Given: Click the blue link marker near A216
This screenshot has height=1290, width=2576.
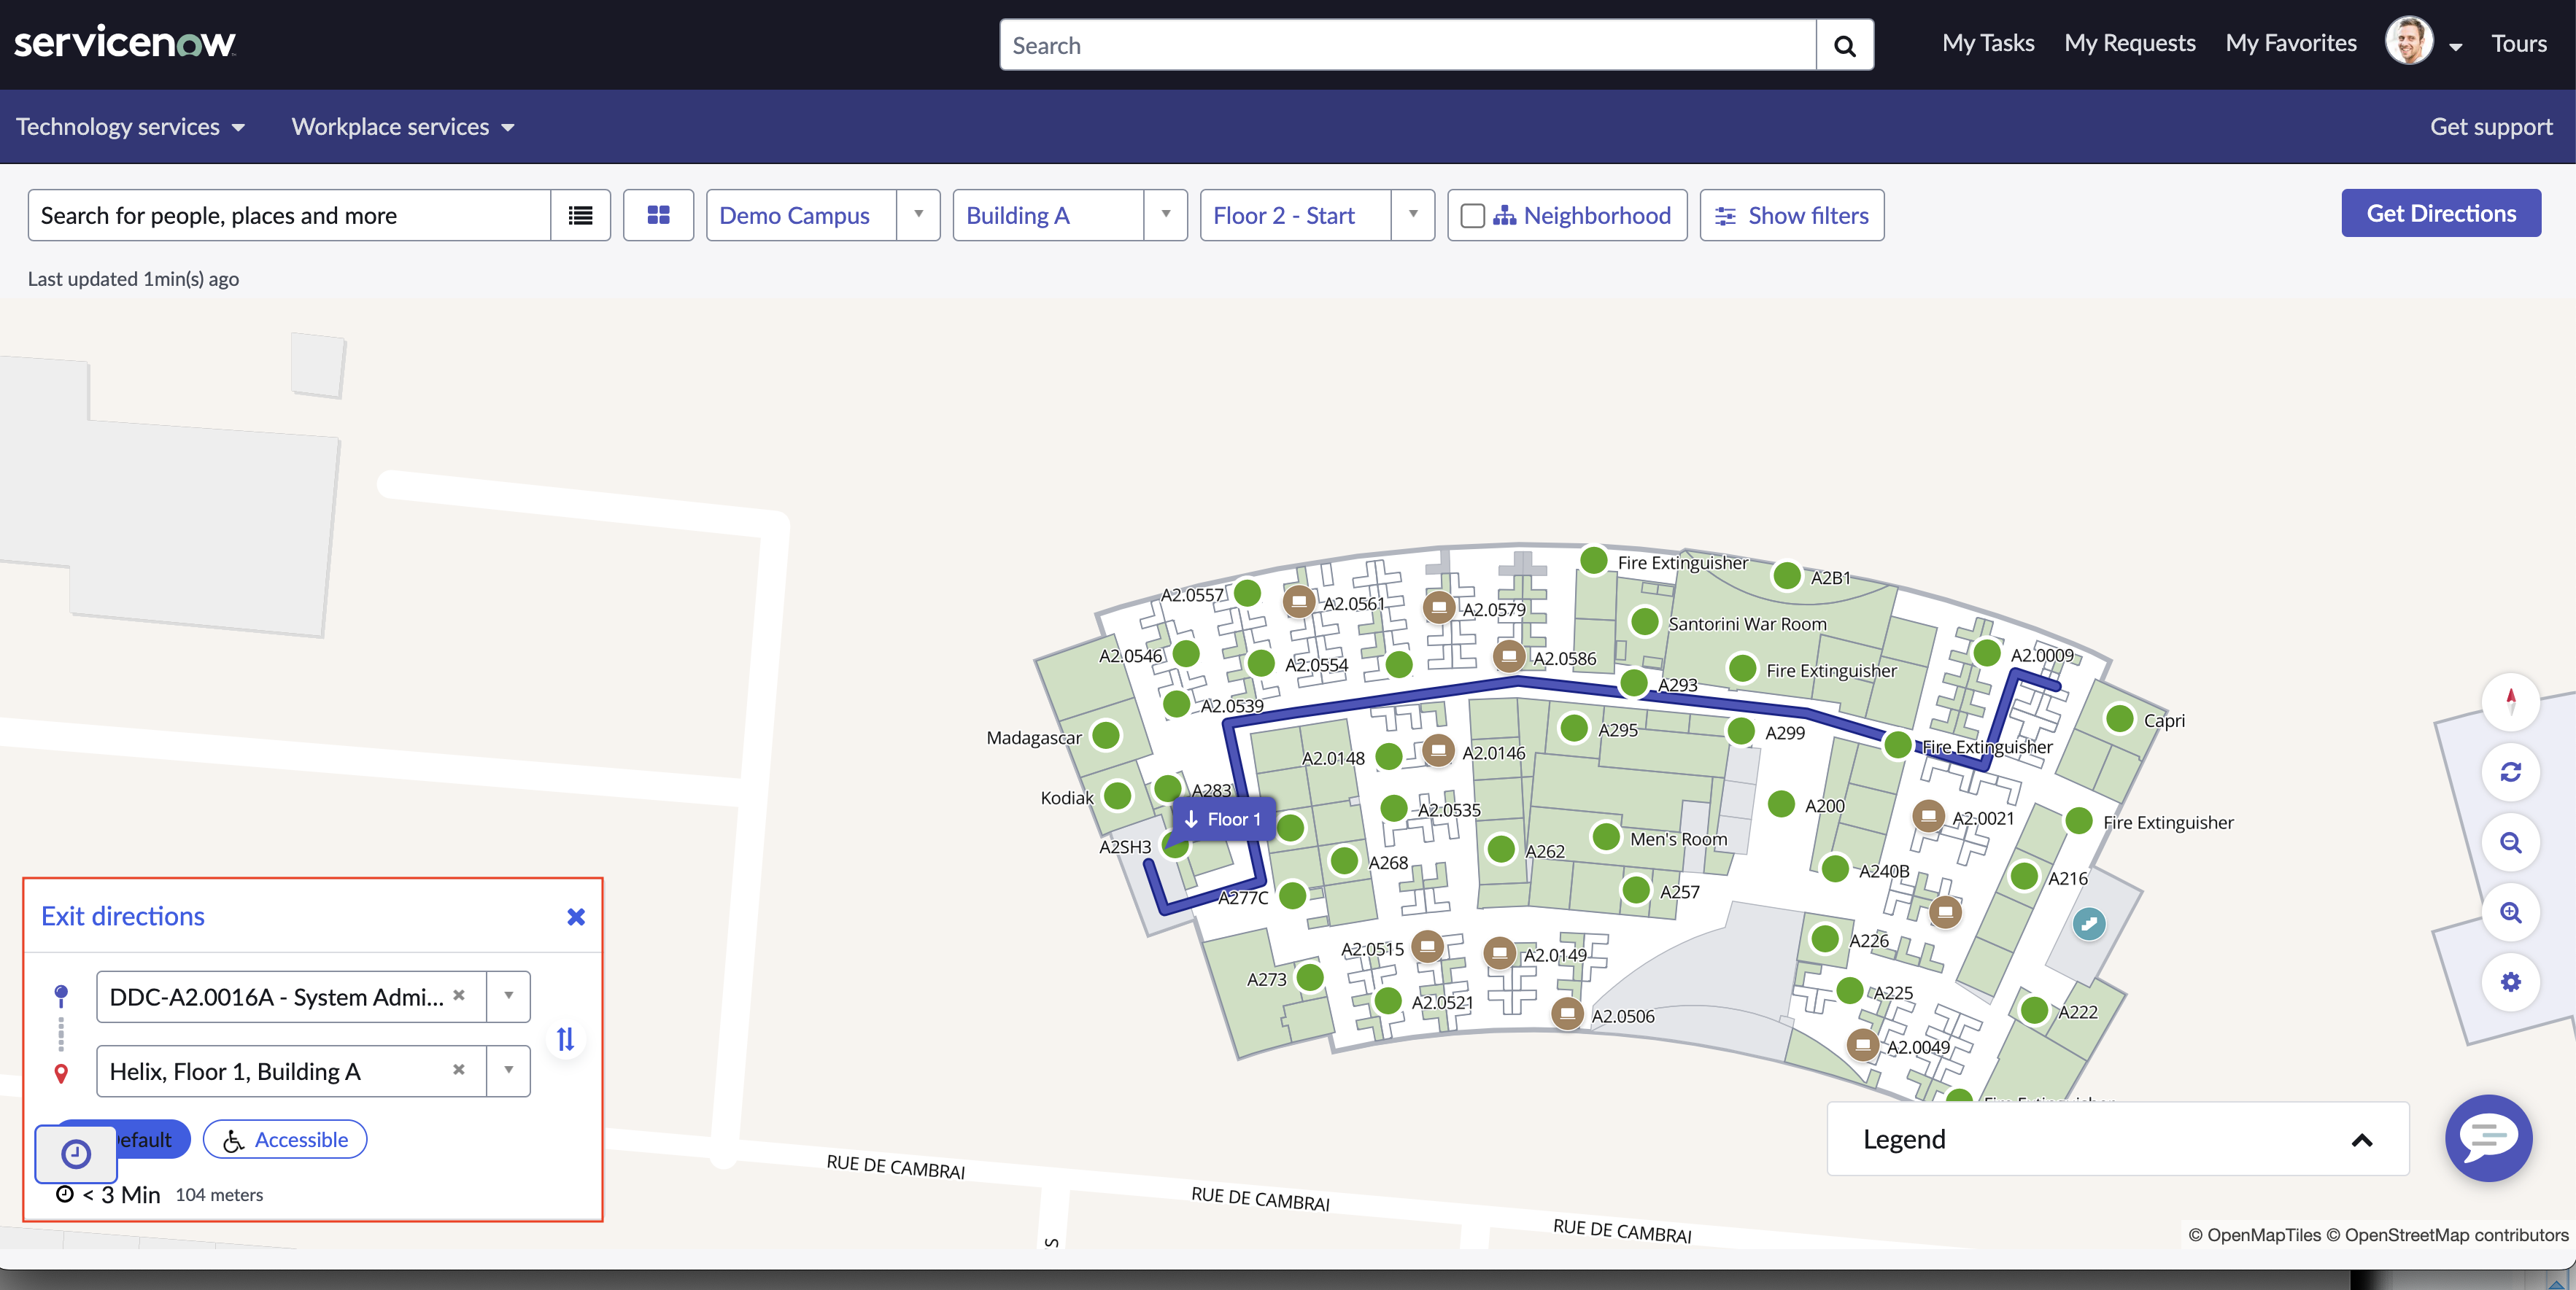Looking at the screenshot, I should [x=2088, y=923].
